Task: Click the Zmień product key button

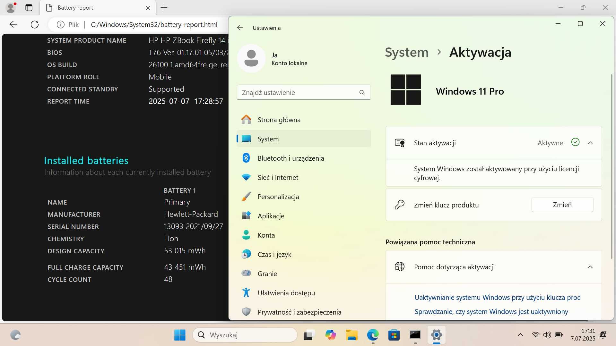Action: (562, 205)
